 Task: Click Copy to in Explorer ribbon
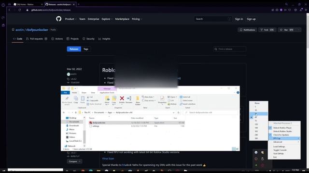114,100
